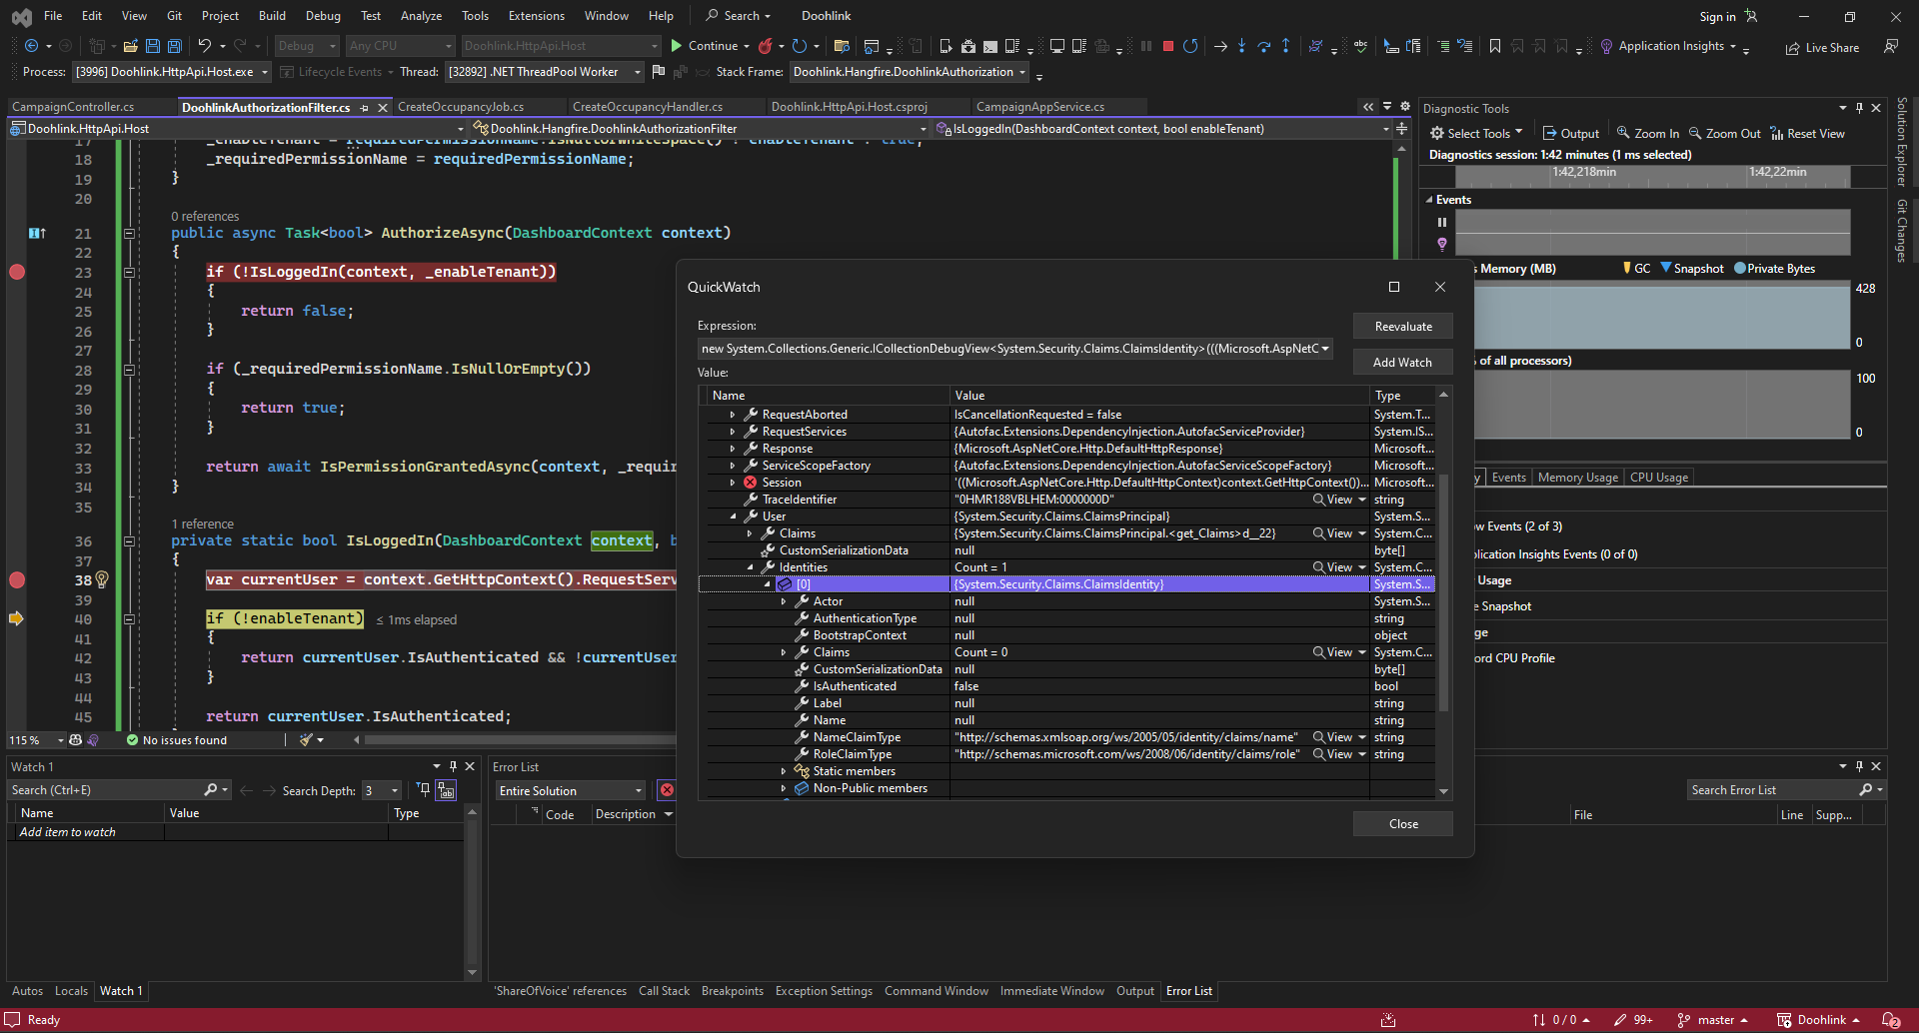The height and width of the screenshot is (1033, 1919).
Task: Collapse the User node in QuickWatch
Action: pos(733,516)
